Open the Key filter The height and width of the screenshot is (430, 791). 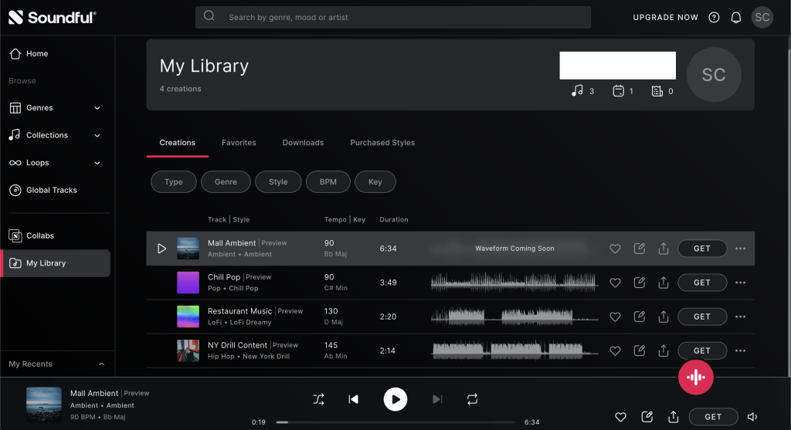[x=375, y=182]
